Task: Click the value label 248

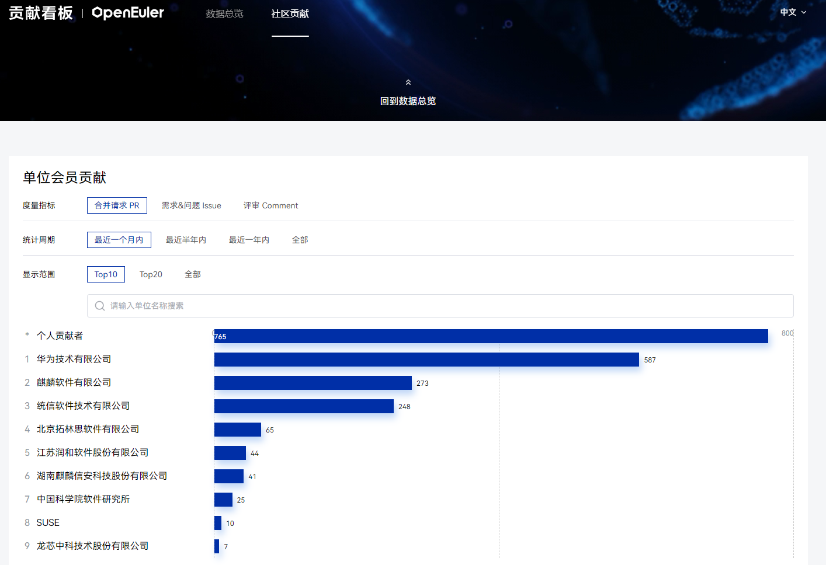Action: click(405, 407)
